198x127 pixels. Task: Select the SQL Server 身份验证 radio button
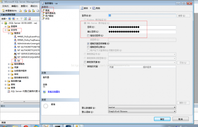coord(85,23)
